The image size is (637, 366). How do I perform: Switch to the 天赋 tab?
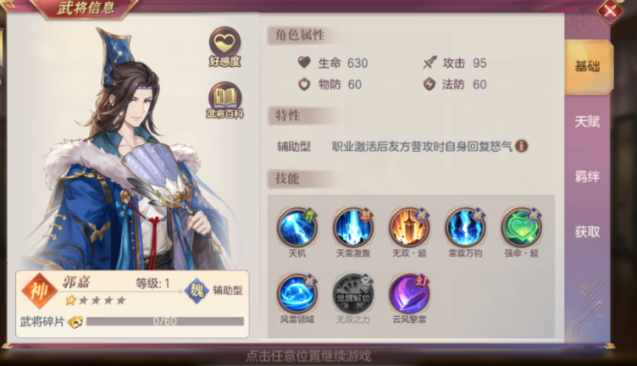click(x=587, y=121)
